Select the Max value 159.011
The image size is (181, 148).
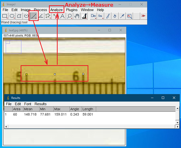pyautogui.click(x=60, y=114)
